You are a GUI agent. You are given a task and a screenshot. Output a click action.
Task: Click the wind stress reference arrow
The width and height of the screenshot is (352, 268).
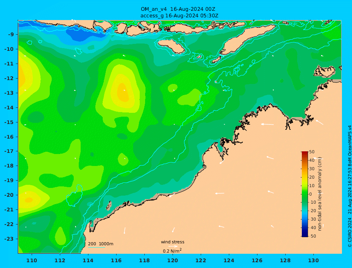coord(173,246)
